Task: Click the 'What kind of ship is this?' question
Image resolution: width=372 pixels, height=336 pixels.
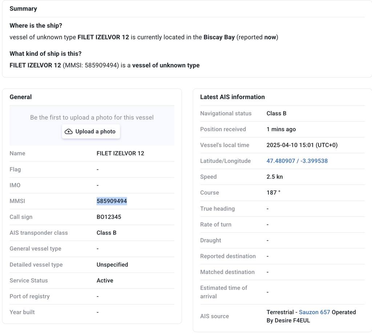Action: (45, 54)
